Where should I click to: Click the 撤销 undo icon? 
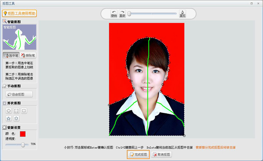114,14
